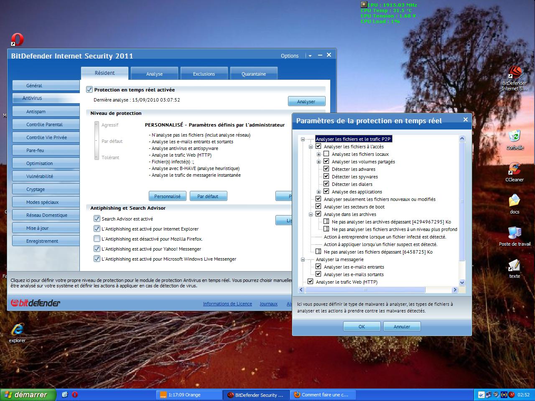The width and height of the screenshot is (535, 401).
Task: Open the Poste de travail icon
Action: [515, 236]
